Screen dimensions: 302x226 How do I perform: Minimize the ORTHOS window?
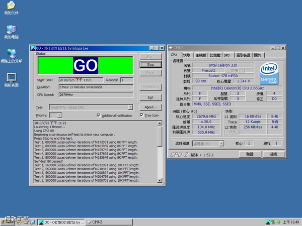coord(152,48)
